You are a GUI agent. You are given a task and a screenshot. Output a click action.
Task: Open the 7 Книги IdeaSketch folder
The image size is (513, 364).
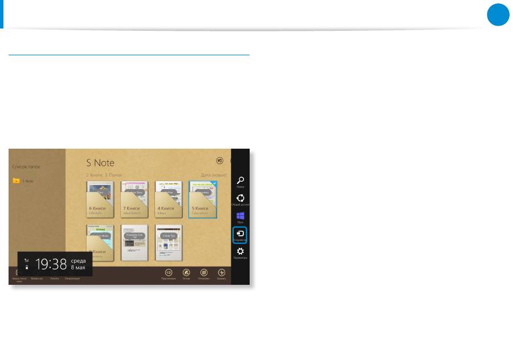pyautogui.click(x=134, y=199)
